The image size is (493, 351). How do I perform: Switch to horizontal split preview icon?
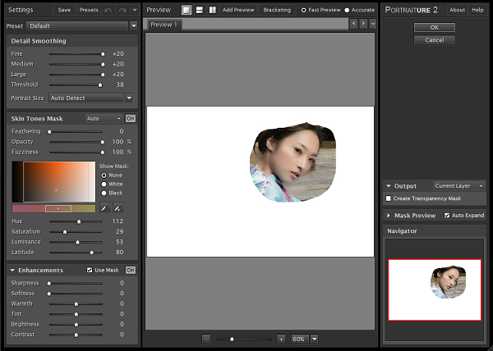(200, 10)
